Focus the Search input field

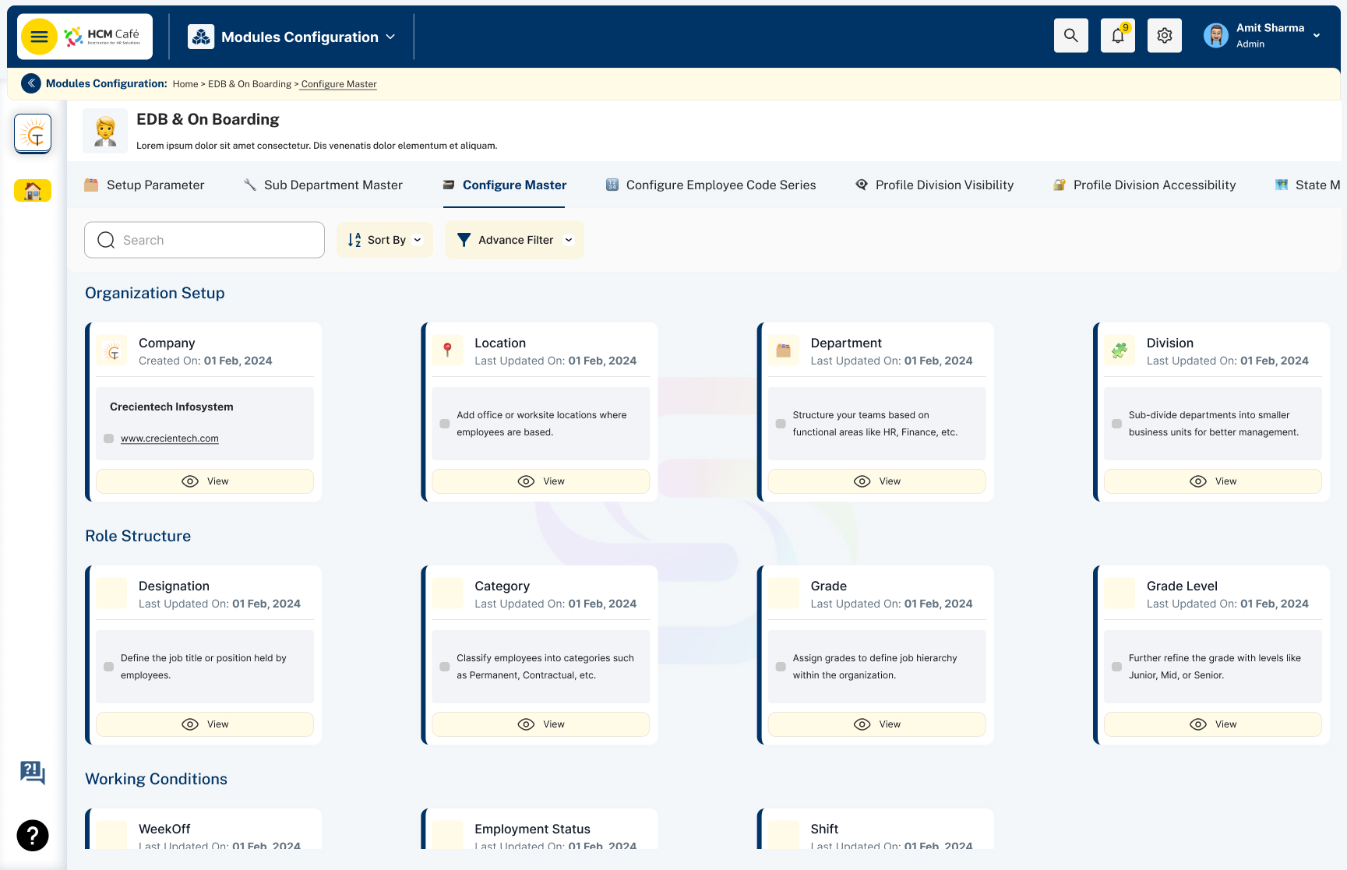coord(204,240)
